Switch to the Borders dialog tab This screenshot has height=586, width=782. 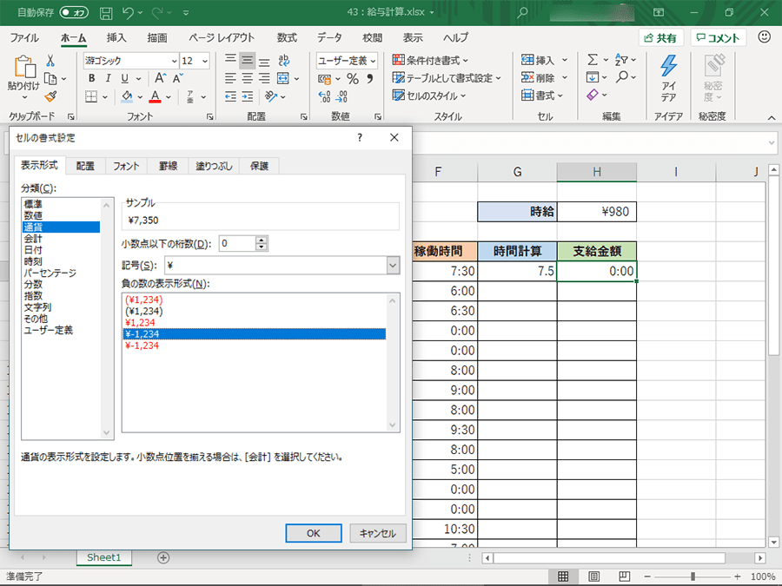pos(168,166)
